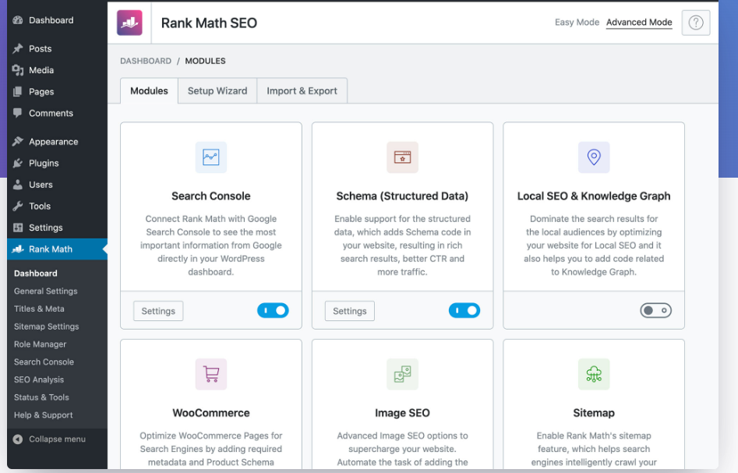Click the Schema structured data icon
The width and height of the screenshot is (738, 473).
click(x=402, y=157)
